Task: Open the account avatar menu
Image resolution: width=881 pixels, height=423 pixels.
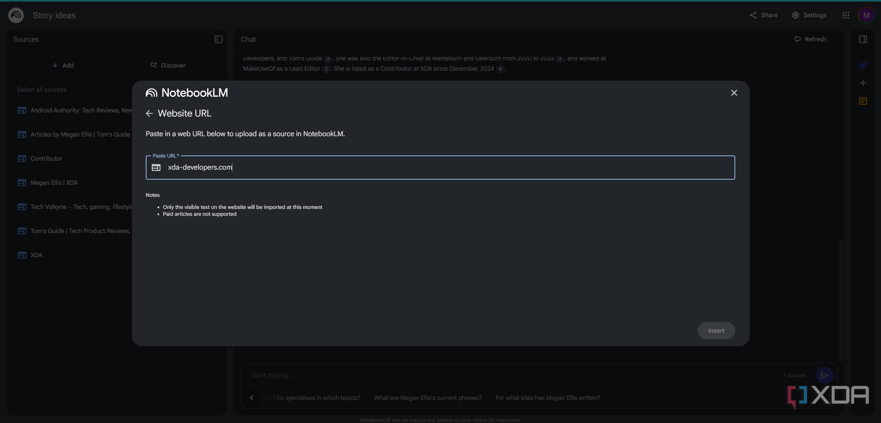Action: pos(866,15)
